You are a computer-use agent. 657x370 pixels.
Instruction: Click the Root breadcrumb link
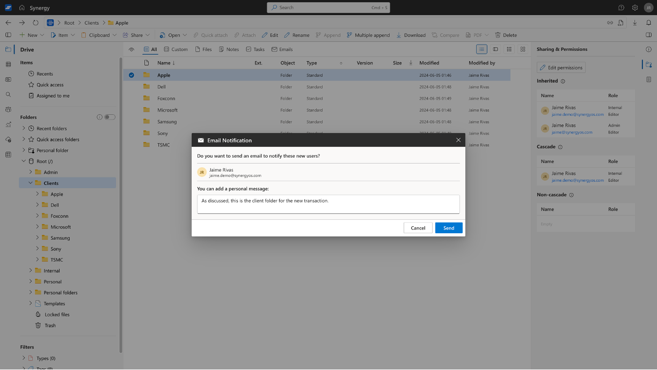[69, 23]
